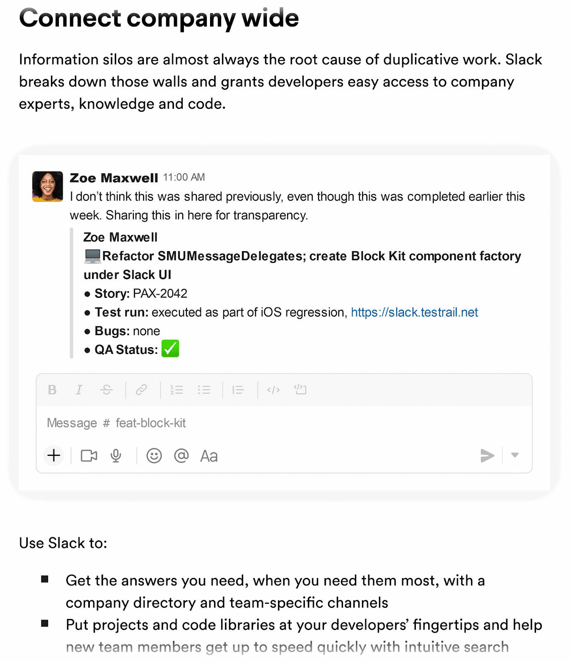
Task: Toggle formatting toolbar with Aa button
Action: coord(209,456)
